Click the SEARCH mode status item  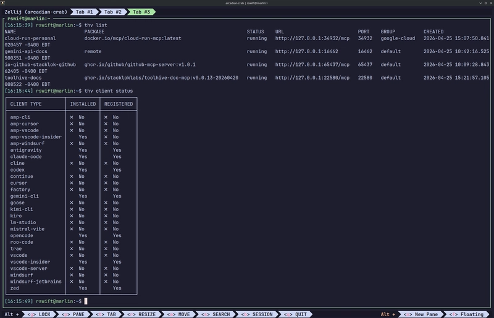point(216,314)
